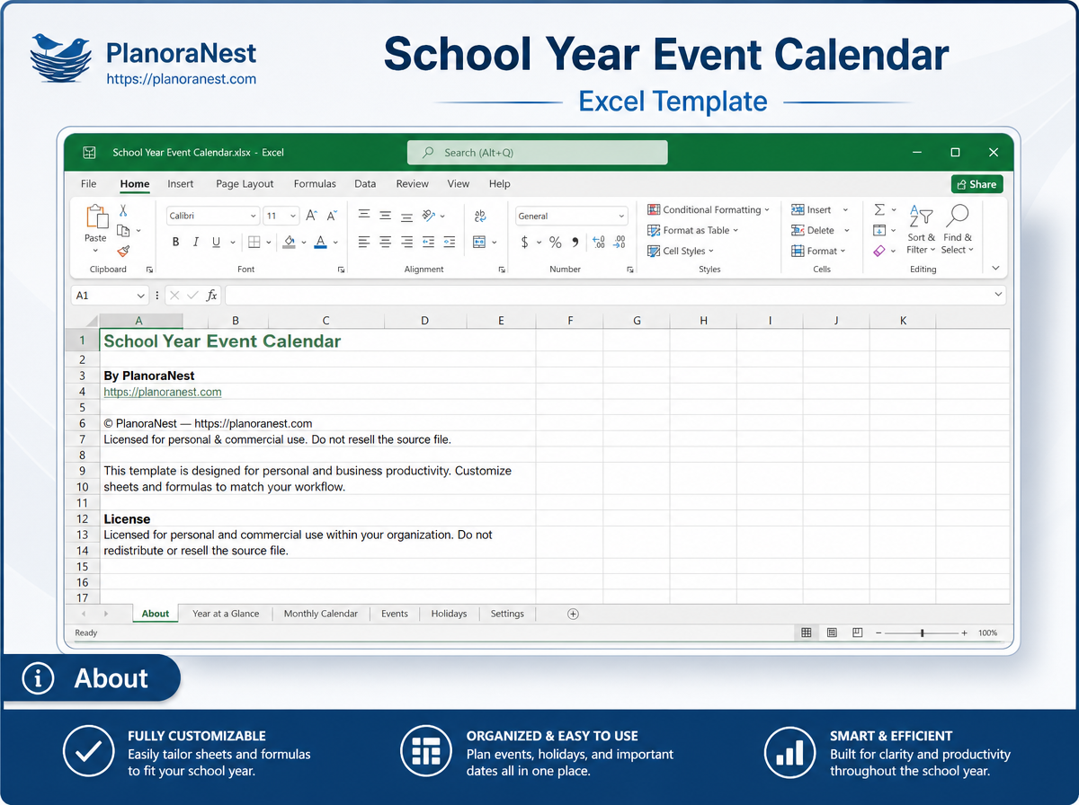Viewport: 1079px width, 805px height.
Task: Increase indent in Alignment group
Action: pyautogui.click(x=448, y=242)
